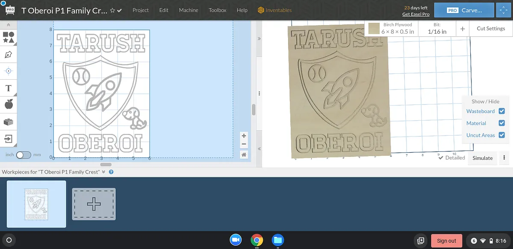Click the Simulate button

pyautogui.click(x=482, y=158)
